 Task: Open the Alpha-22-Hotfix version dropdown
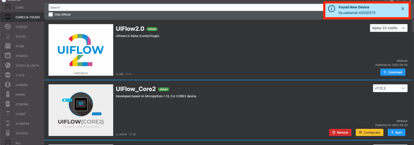[388, 28]
